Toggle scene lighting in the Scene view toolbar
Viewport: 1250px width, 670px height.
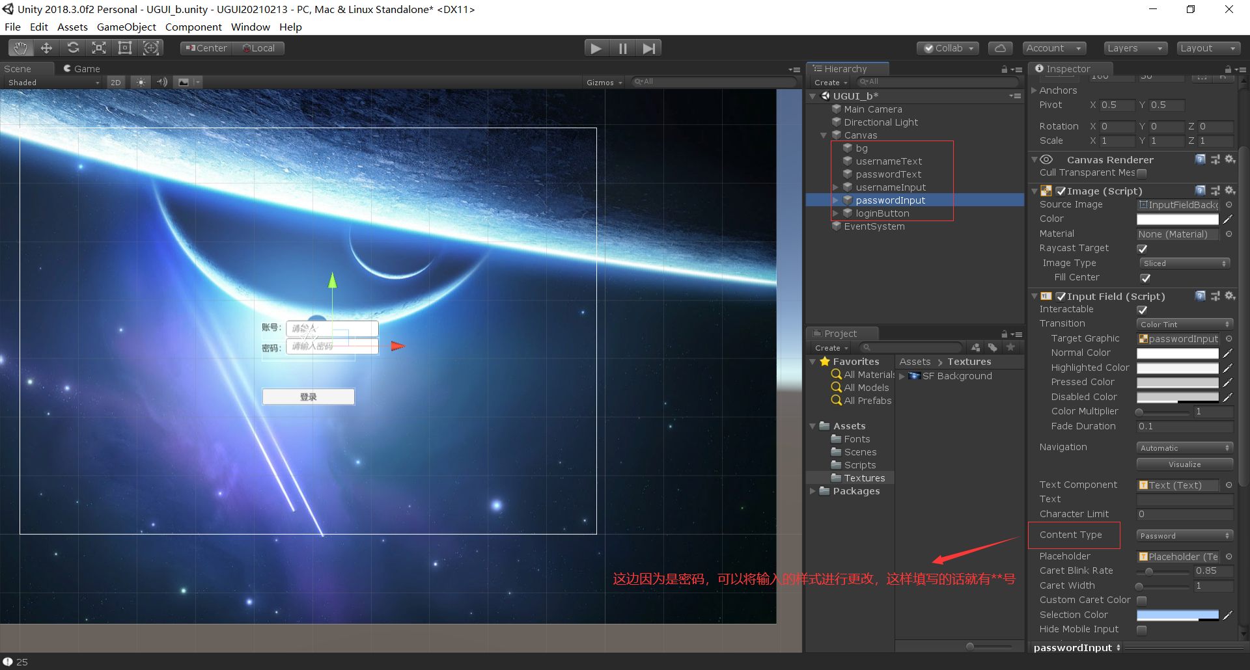[x=141, y=82]
